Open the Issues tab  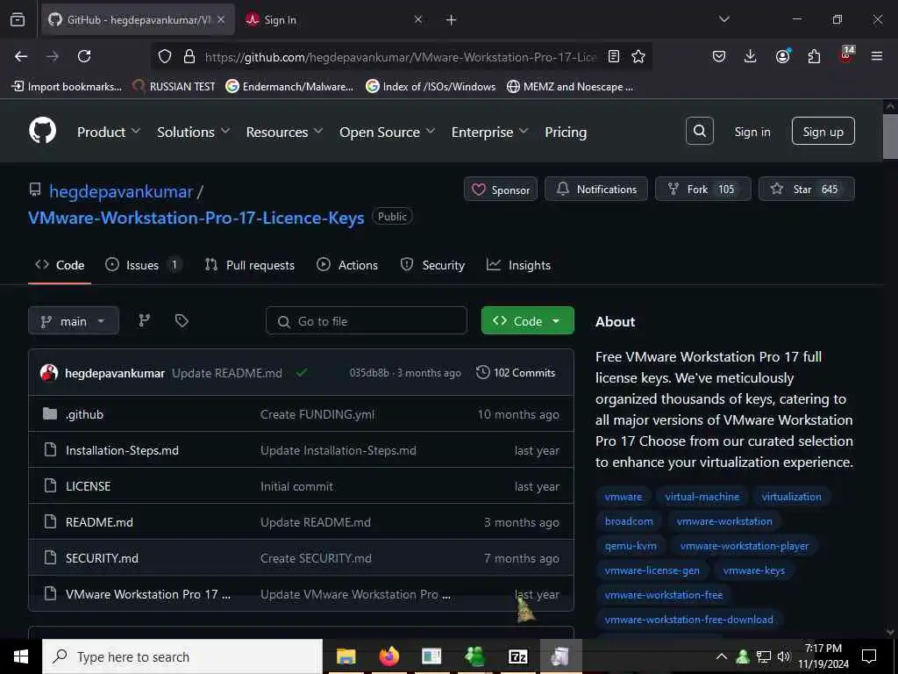tap(143, 265)
